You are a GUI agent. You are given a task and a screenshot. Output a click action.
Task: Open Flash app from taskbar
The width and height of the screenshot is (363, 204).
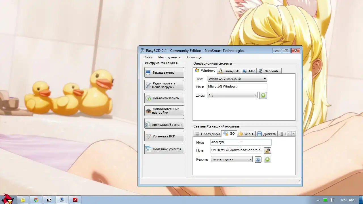tap(75, 200)
